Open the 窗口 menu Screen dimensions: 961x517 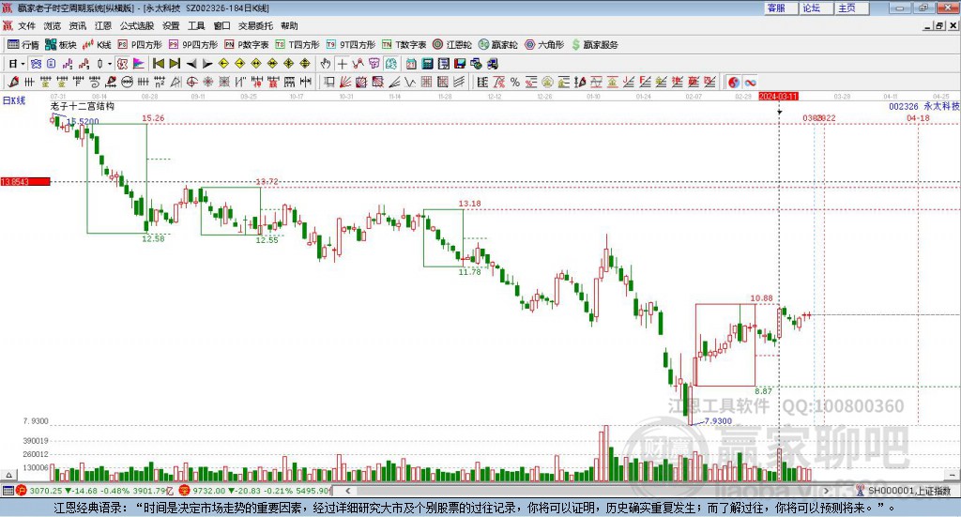[x=221, y=25]
